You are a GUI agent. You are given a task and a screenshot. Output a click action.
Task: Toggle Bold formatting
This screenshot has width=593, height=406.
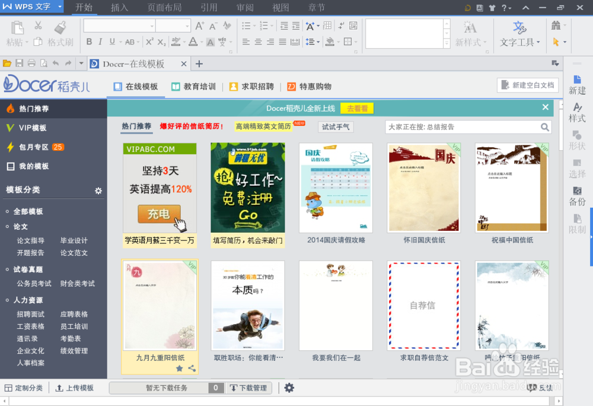[x=90, y=42]
